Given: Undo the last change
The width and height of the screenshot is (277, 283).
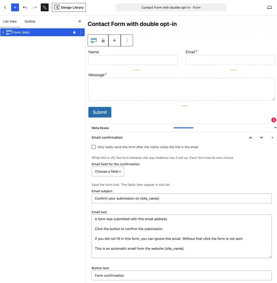Looking at the screenshot, I should pos(25,7).
